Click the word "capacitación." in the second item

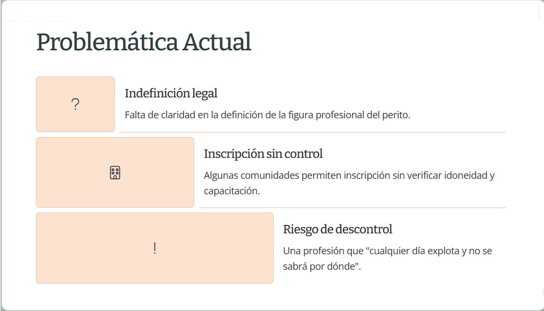(232, 191)
